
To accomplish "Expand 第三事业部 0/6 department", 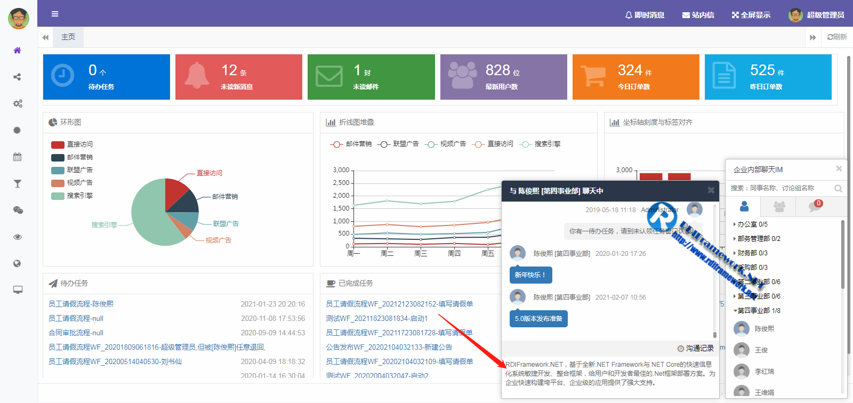I will [x=757, y=296].
